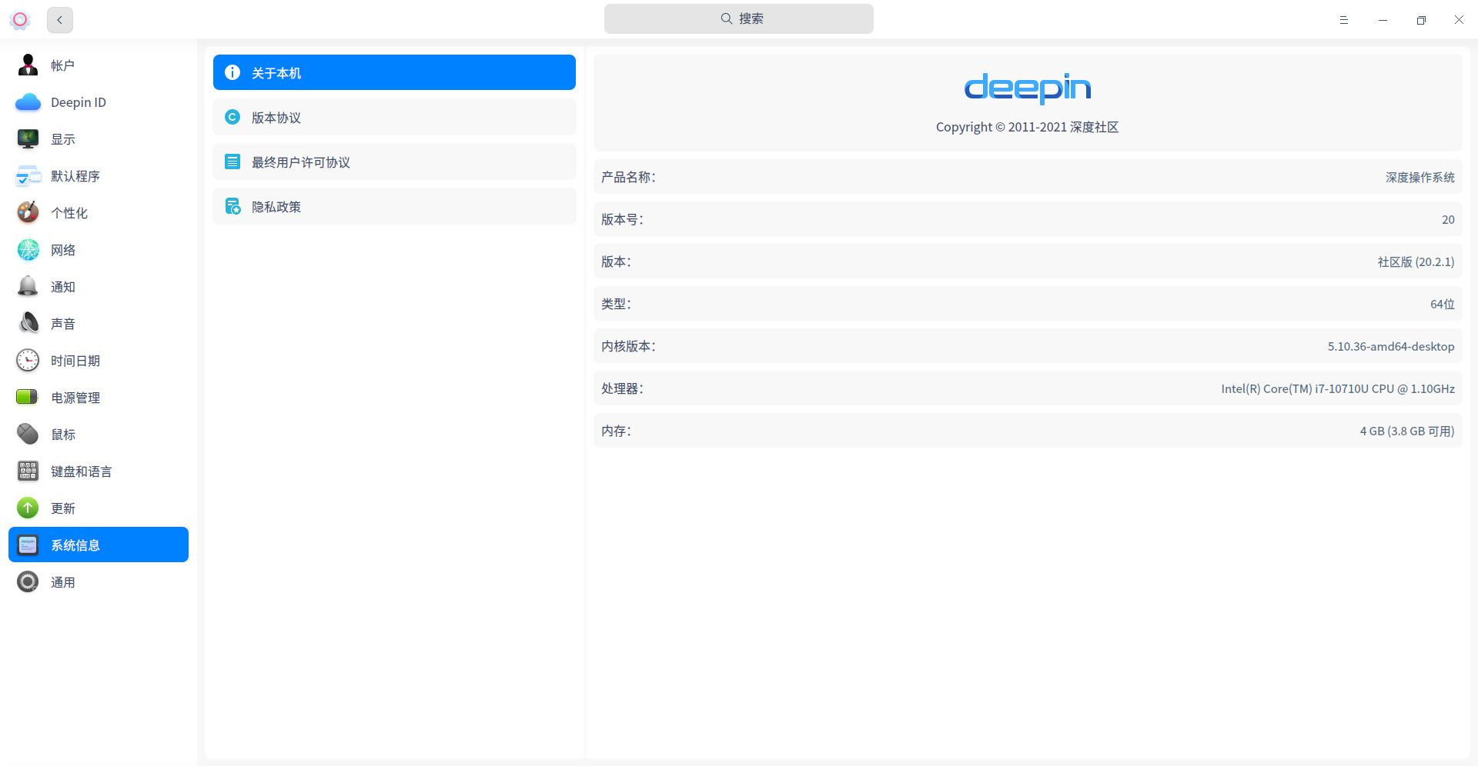
Task: Select 个性化 label in the sidebar
Action: pos(69,213)
